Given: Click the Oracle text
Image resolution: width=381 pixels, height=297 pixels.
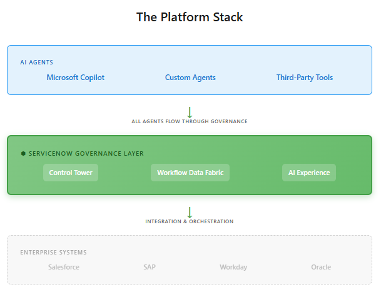Looking at the screenshot, I should (321, 267).
